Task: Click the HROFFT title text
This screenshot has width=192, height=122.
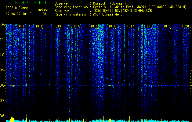Action: click(x=31, y=2)
